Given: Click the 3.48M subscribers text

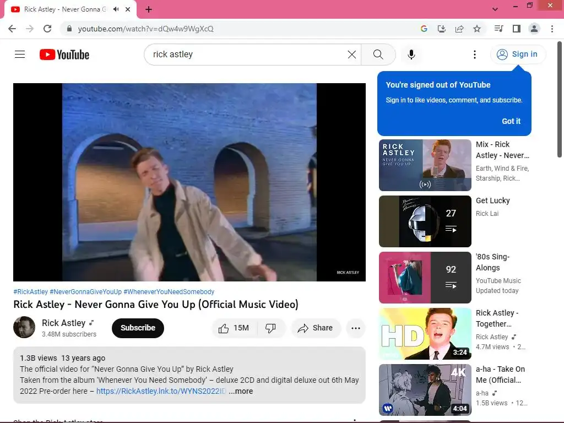Looking at the screenshot, I should [69, 334].
